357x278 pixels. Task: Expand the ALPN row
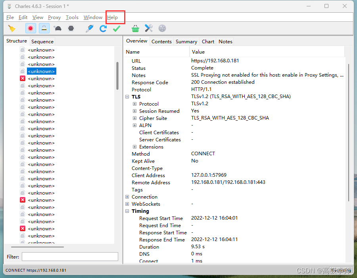pos(134,125)
